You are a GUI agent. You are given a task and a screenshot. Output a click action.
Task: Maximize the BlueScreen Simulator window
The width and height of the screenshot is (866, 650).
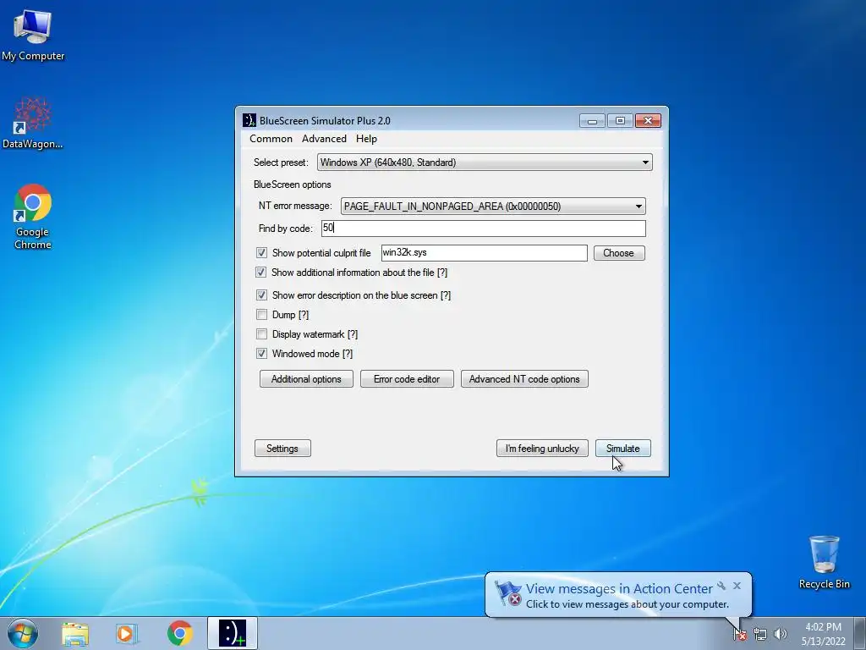click(620, 120)
